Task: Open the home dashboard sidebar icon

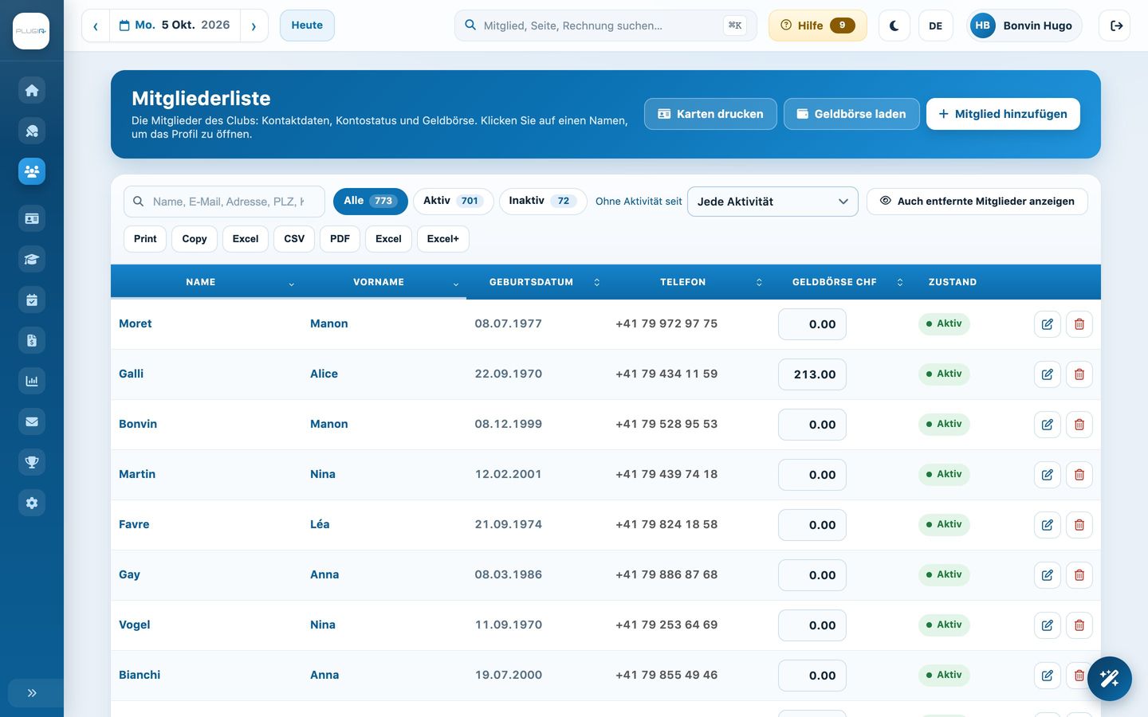Action: tap(32, 90)
